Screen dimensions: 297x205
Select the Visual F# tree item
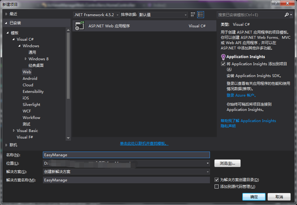click(25, 137)
